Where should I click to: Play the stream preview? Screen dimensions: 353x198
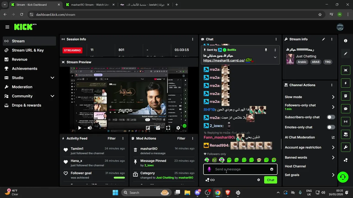tap(80, 128)
